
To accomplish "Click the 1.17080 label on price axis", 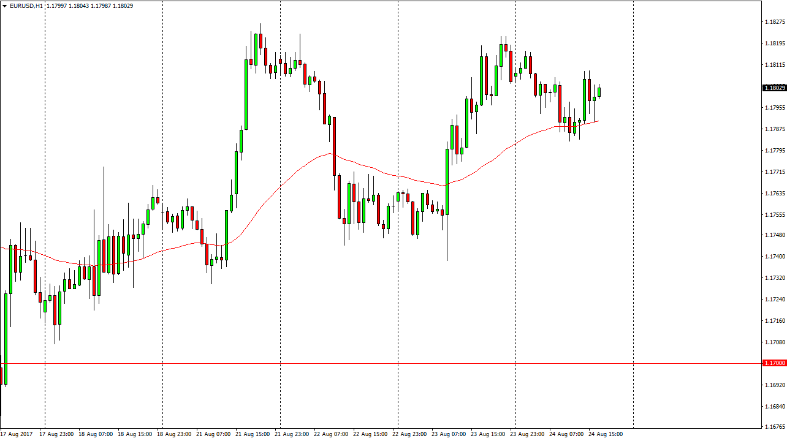I will click(x=774, y=342).
